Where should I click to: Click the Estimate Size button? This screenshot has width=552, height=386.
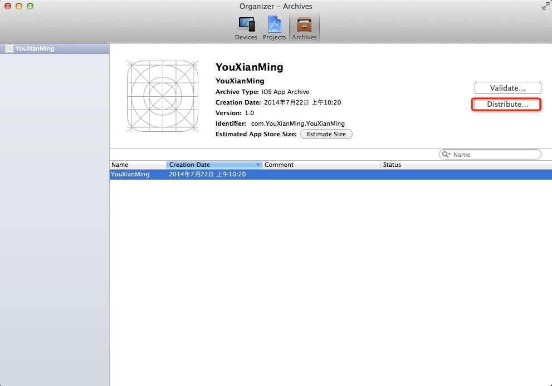tap(326, 134)
